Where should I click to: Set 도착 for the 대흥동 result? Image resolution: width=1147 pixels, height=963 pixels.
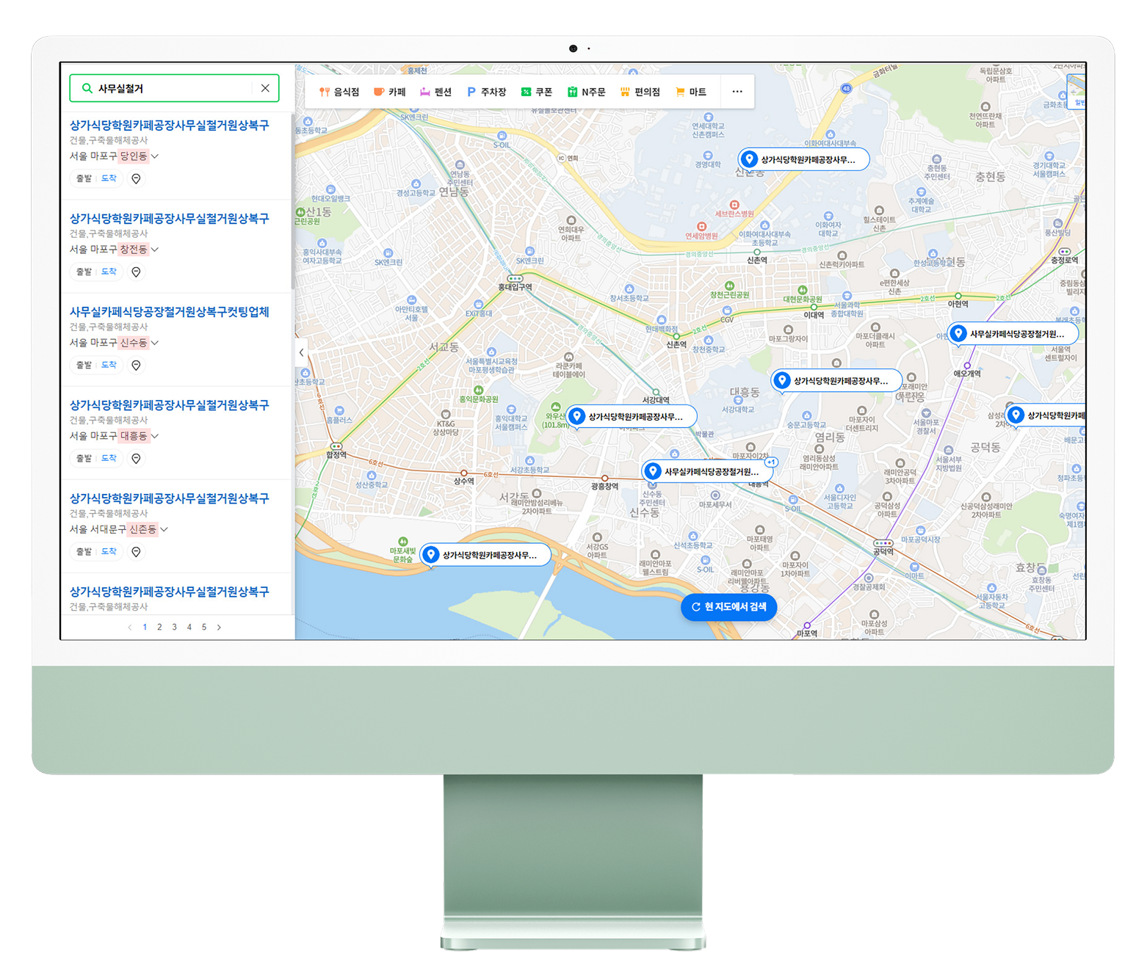109,458
